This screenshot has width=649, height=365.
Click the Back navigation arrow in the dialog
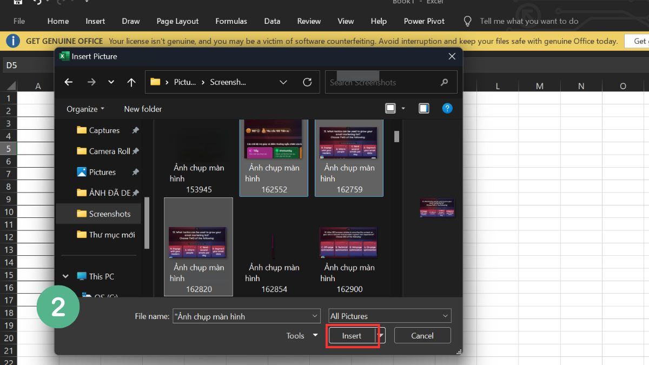tap(68, 82)
